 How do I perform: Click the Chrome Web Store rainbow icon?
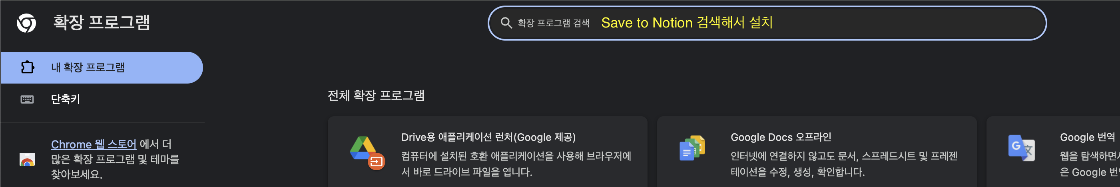27,159
